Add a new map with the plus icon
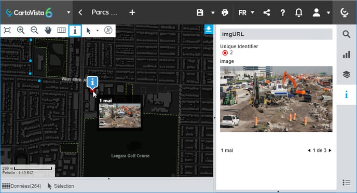357x193 pixels. (132, 12)
